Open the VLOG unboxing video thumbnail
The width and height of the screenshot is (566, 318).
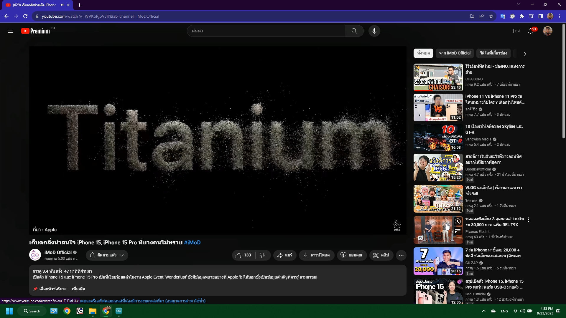click(438, 199)
